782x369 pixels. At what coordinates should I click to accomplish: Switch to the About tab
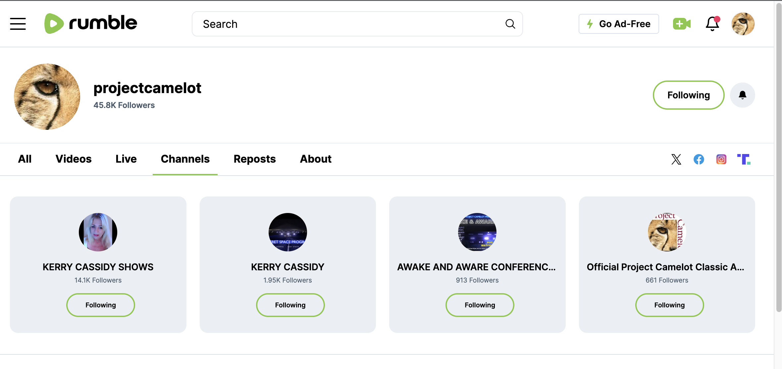point(316,159)
